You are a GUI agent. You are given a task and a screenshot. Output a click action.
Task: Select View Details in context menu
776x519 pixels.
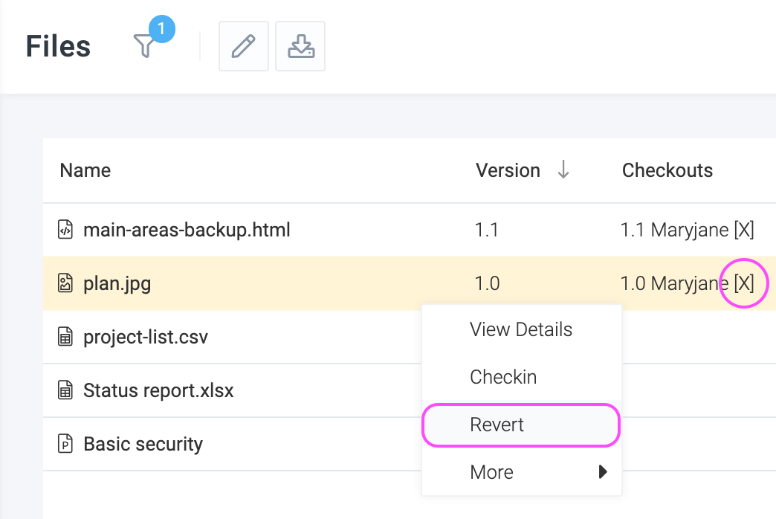pos(522,329)
